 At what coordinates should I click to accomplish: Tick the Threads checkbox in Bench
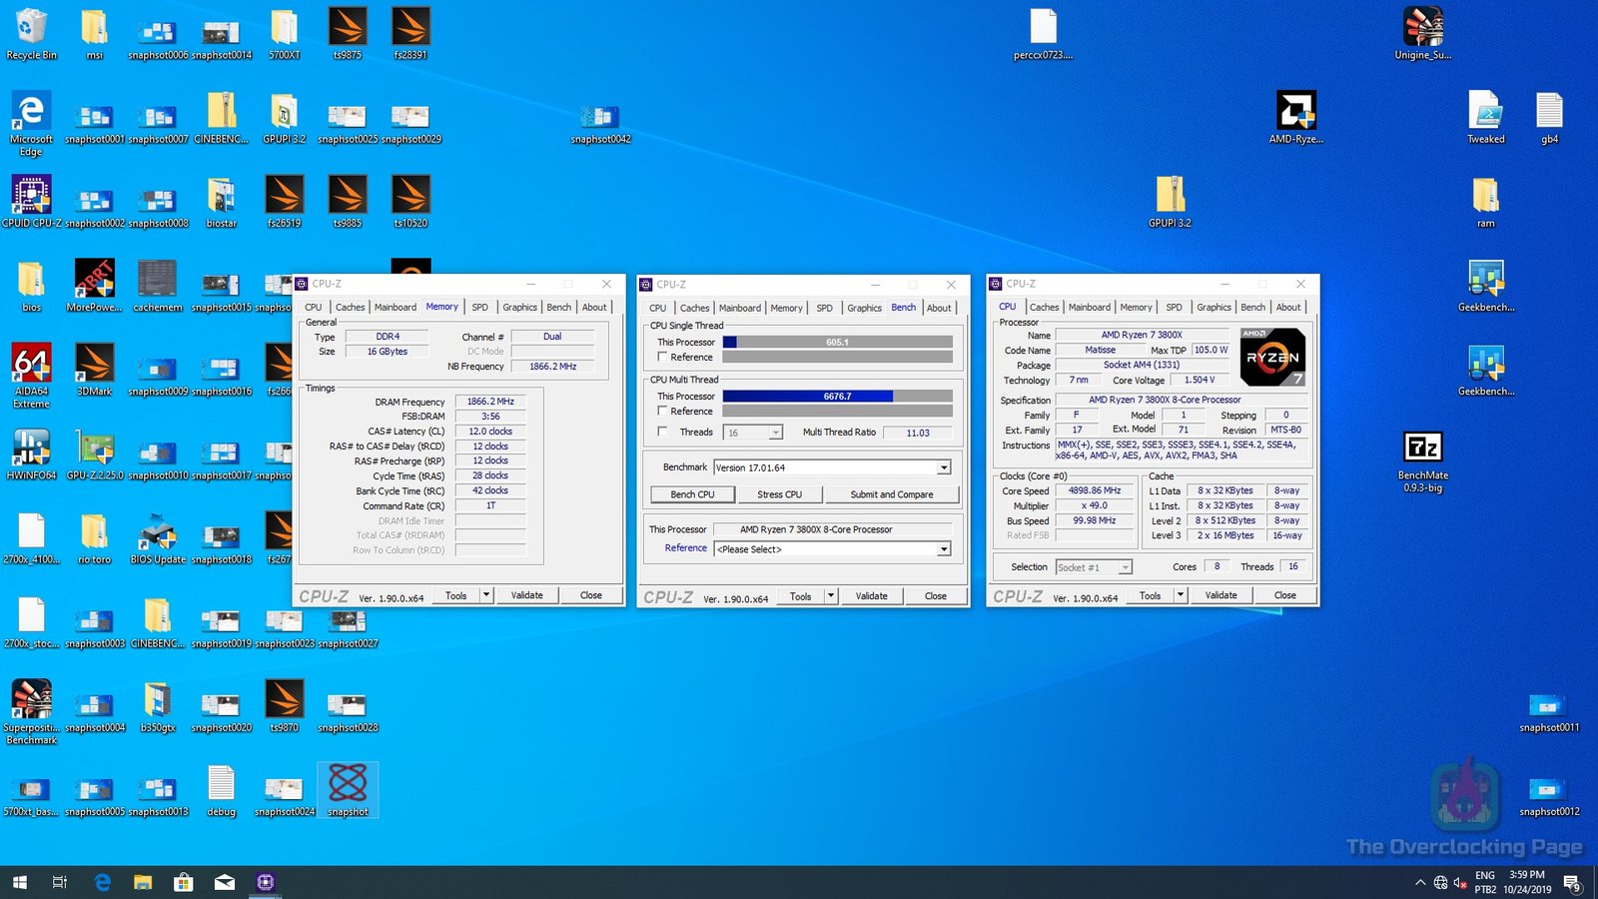(662, 432)
